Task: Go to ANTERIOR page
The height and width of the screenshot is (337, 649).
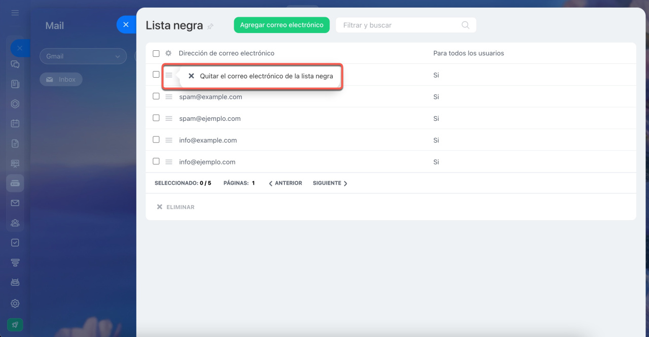Action: coord(285,183)
